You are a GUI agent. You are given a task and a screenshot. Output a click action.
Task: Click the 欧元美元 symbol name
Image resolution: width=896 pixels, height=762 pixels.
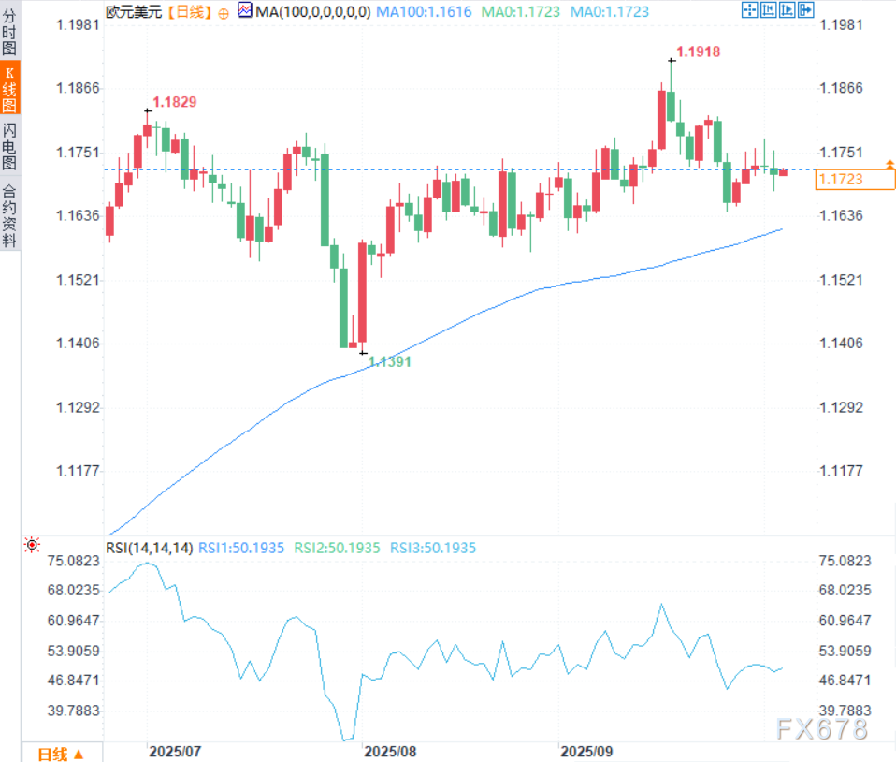click(x=134, y=11)
